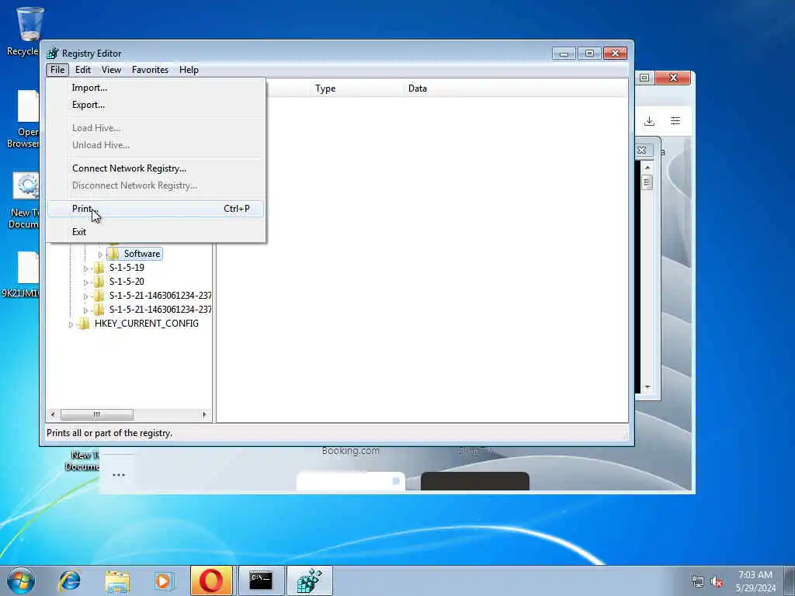Switch to the Command Prompt taskbar button
Screen dimensions: 795x596
point(261,580)
